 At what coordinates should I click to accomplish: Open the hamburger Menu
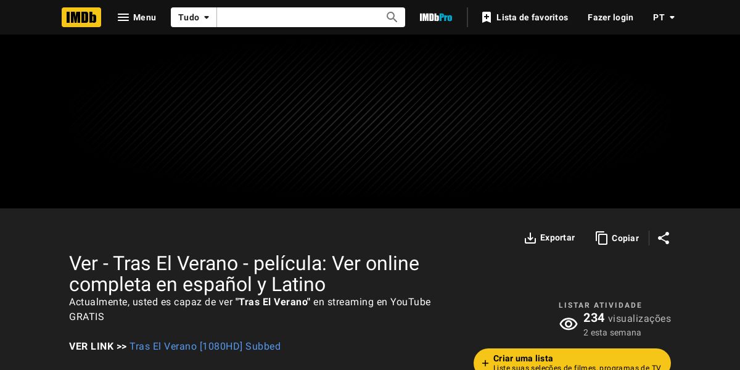point(137,17)
